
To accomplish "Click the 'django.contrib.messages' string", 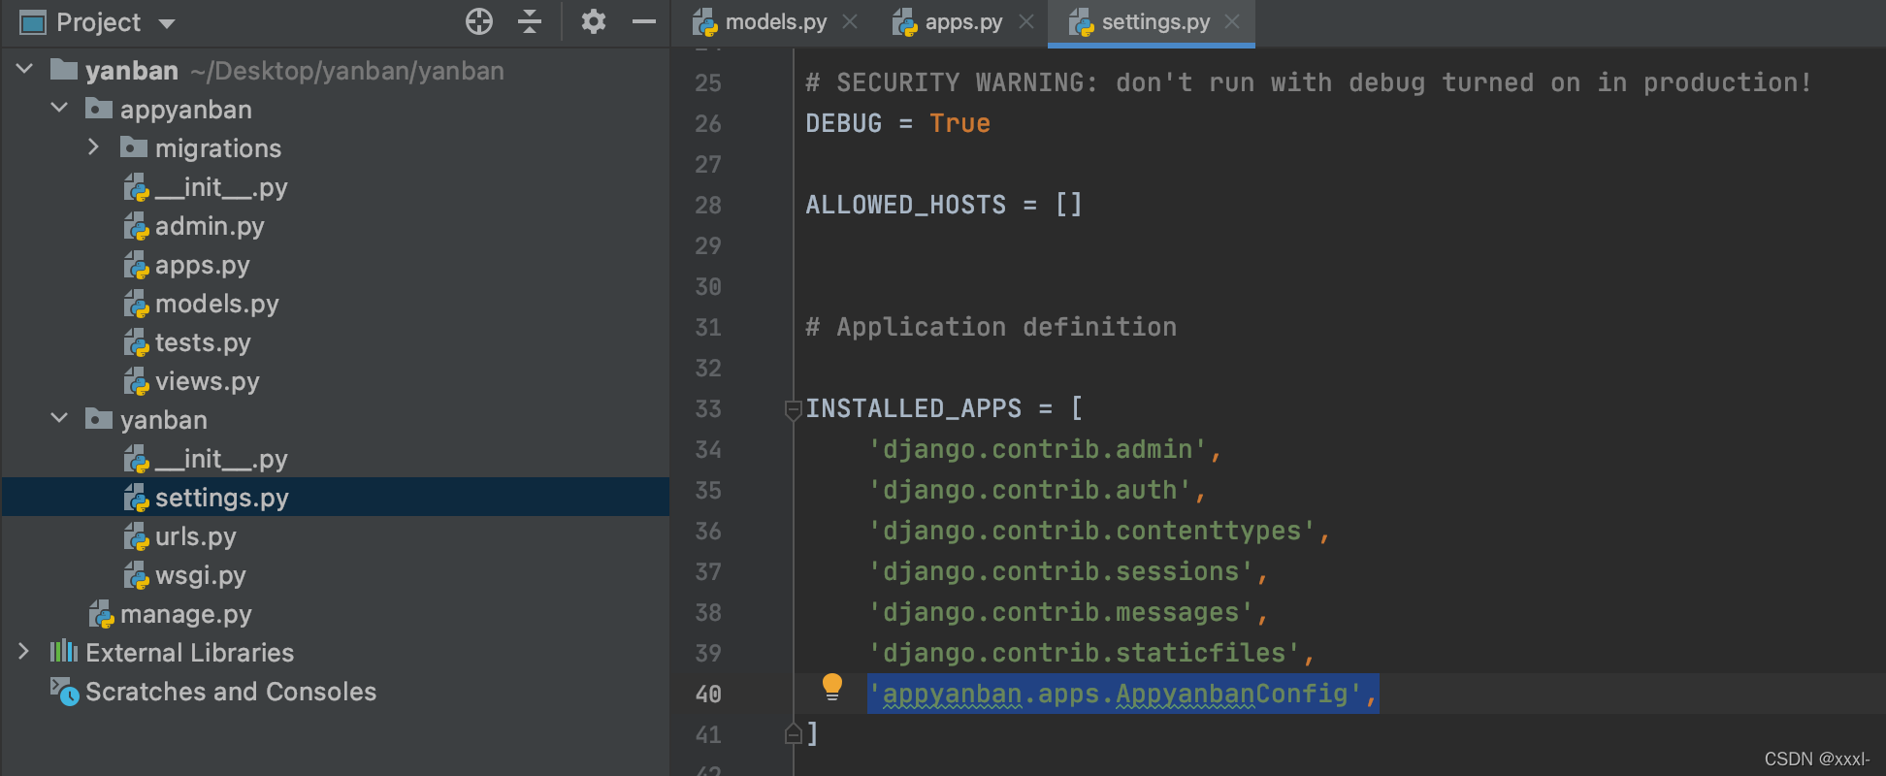I will [1061, 613].
